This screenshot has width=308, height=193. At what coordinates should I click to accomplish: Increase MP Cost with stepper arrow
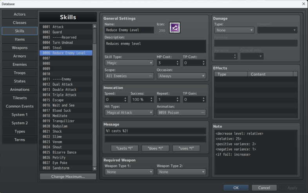click(x=178, y=61)
